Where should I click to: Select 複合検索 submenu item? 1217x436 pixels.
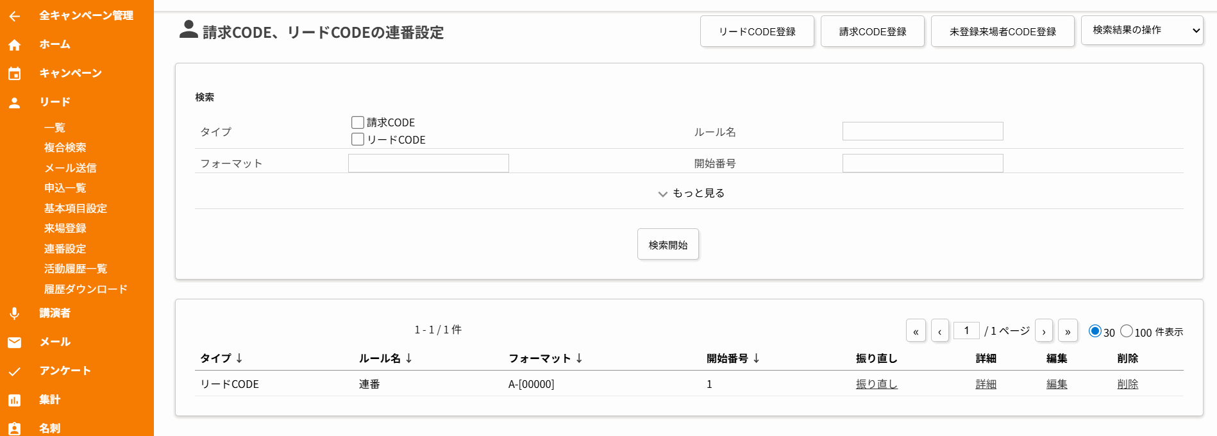click(65, 147)
